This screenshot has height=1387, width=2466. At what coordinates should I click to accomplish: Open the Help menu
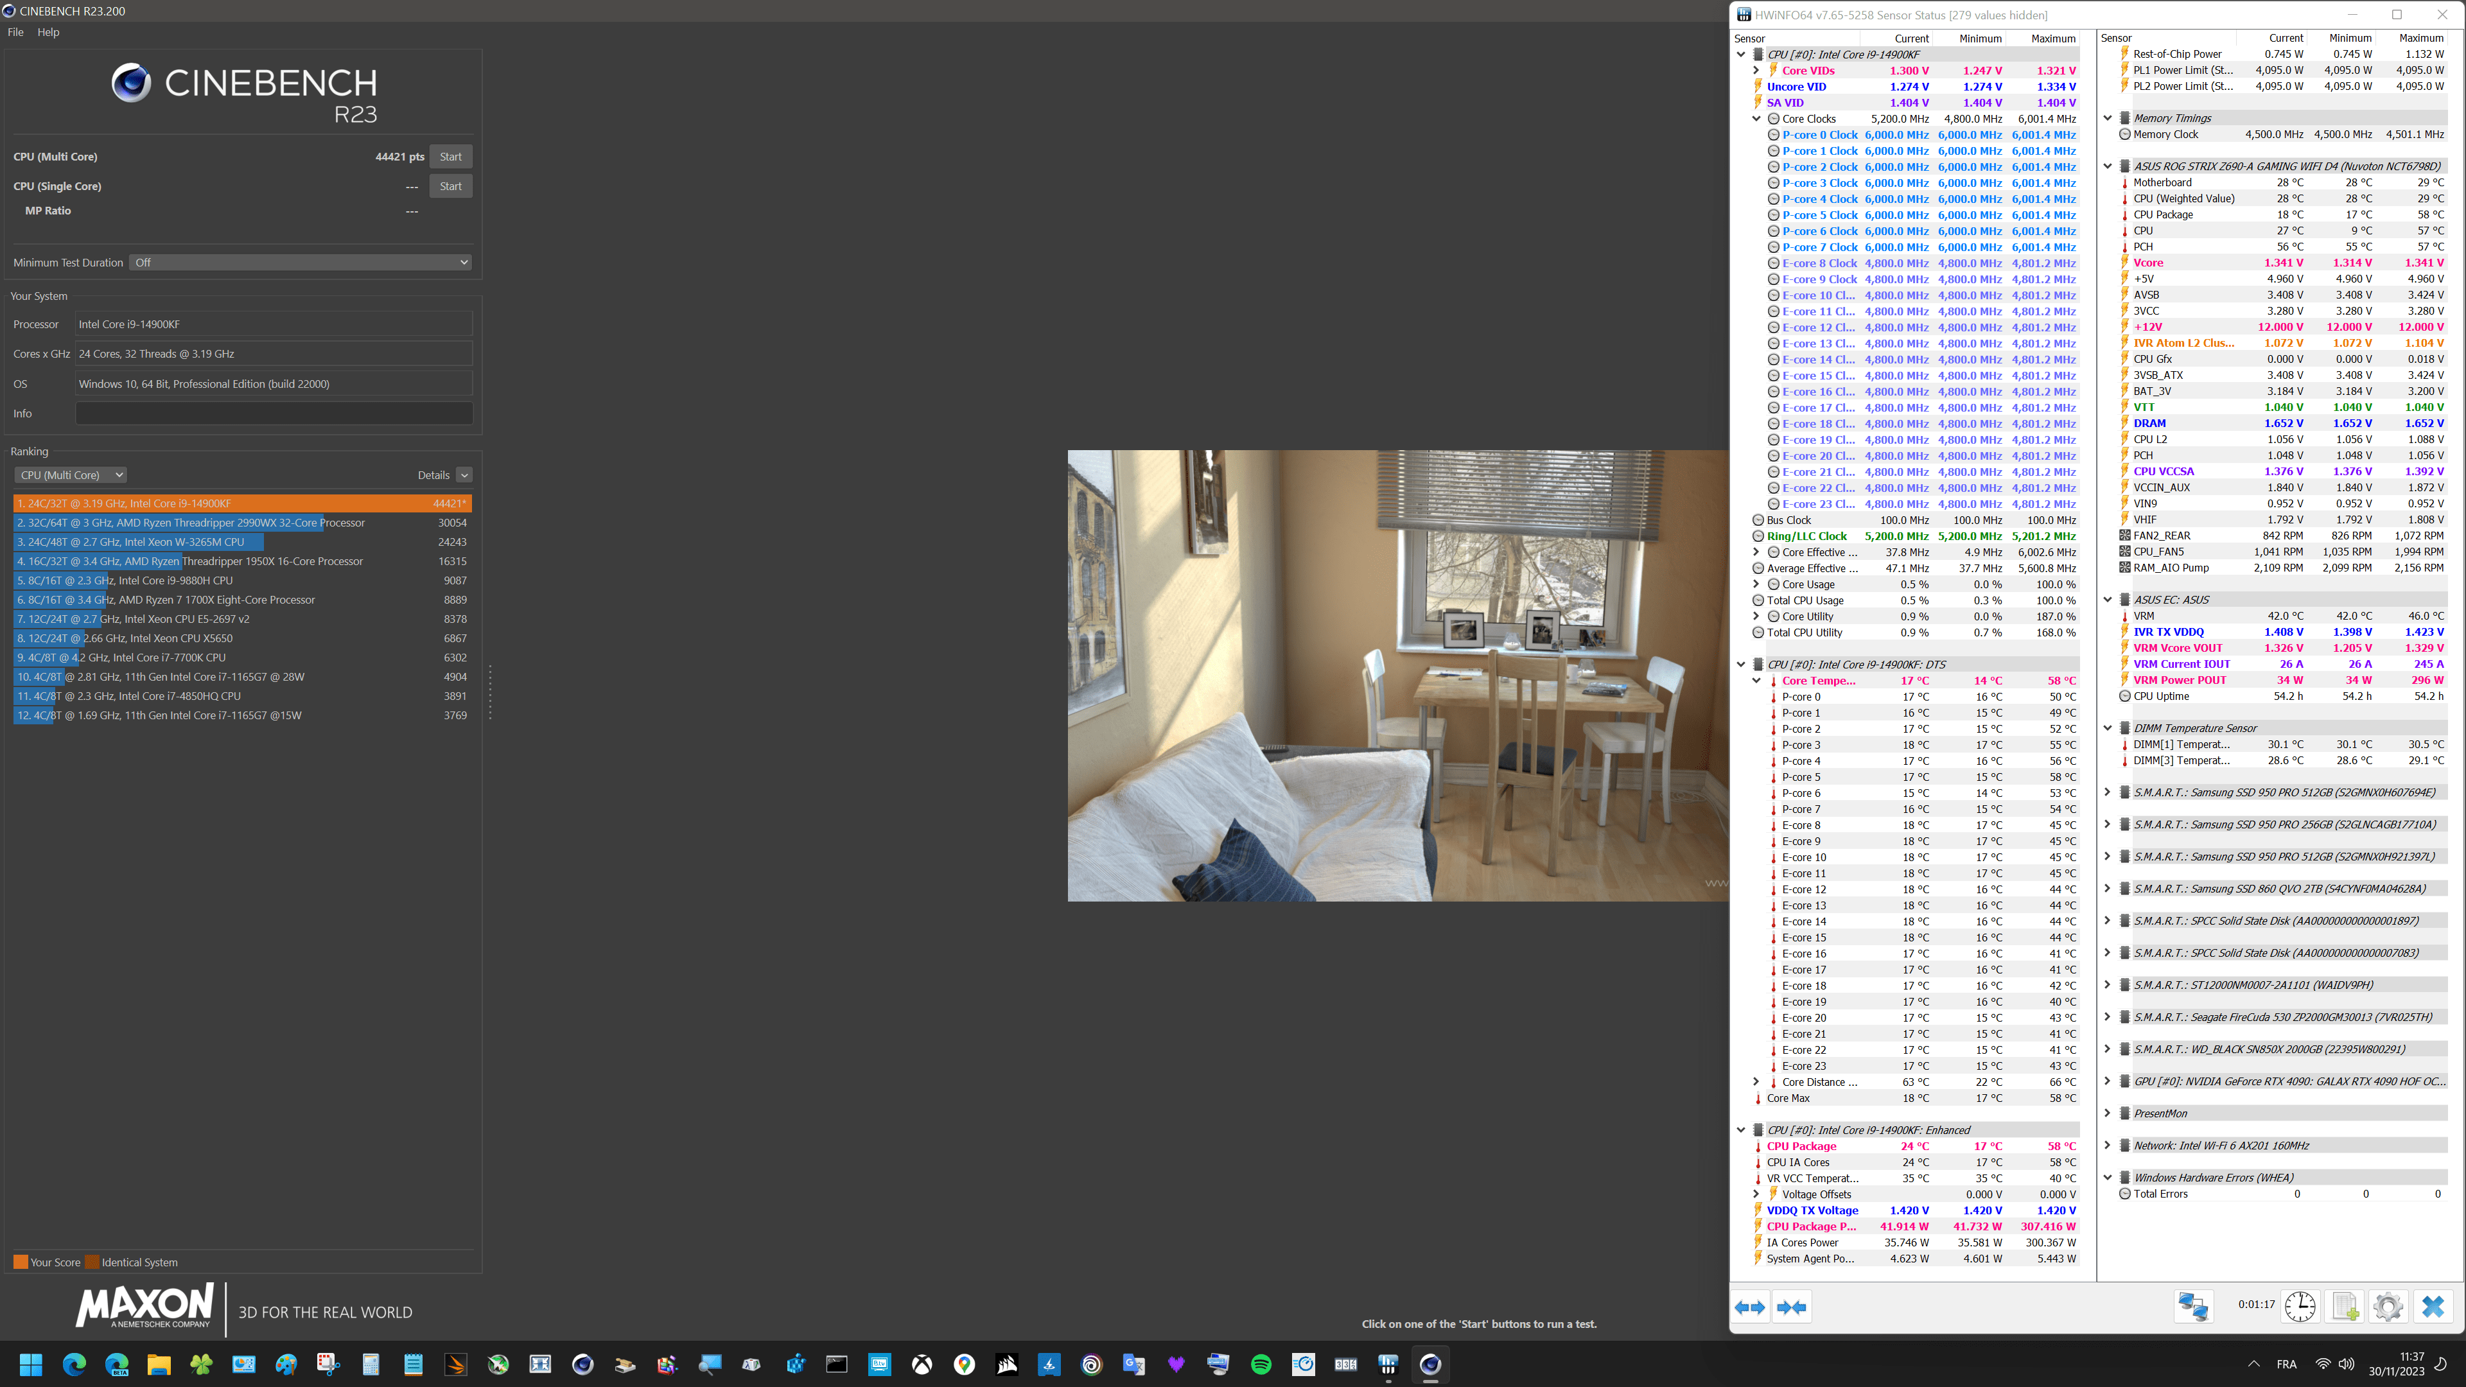(x=48, y=31)
